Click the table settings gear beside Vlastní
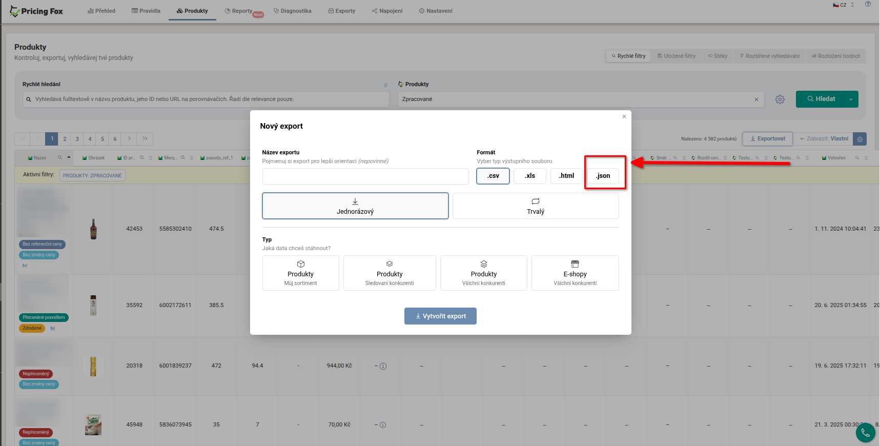 (x=860, y=139)
